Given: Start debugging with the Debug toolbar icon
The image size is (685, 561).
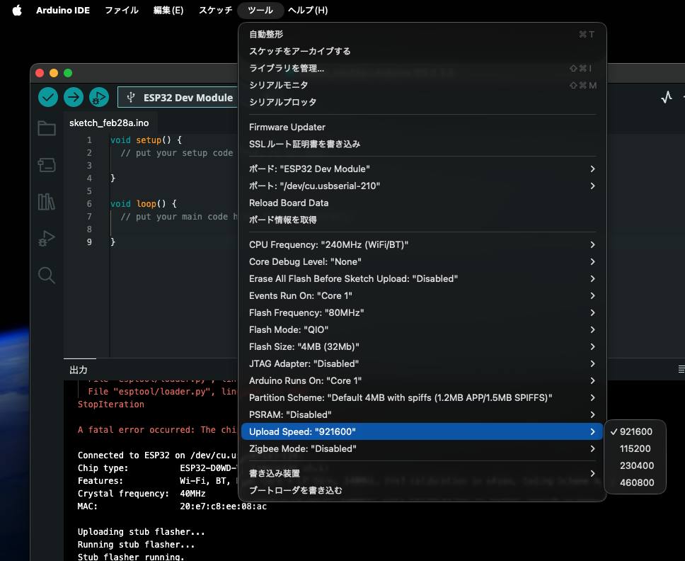Looking at the screenshot, I should pyautogui.click(x=99, y=97).
